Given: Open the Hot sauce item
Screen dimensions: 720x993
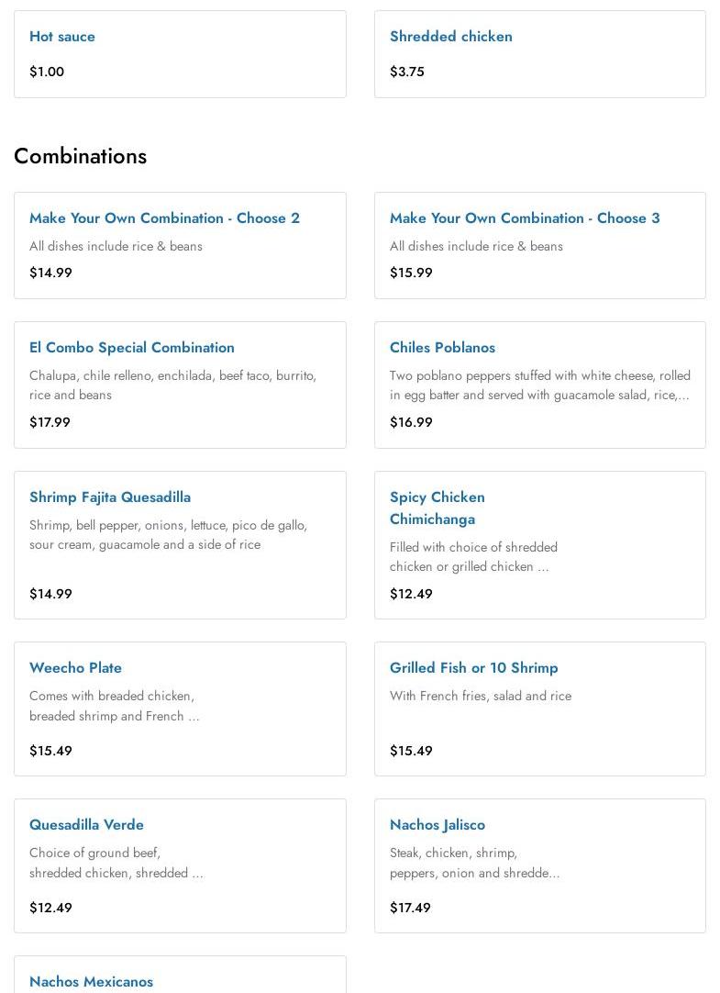Looking at the screenshot, I should click(x=62, y=37).
